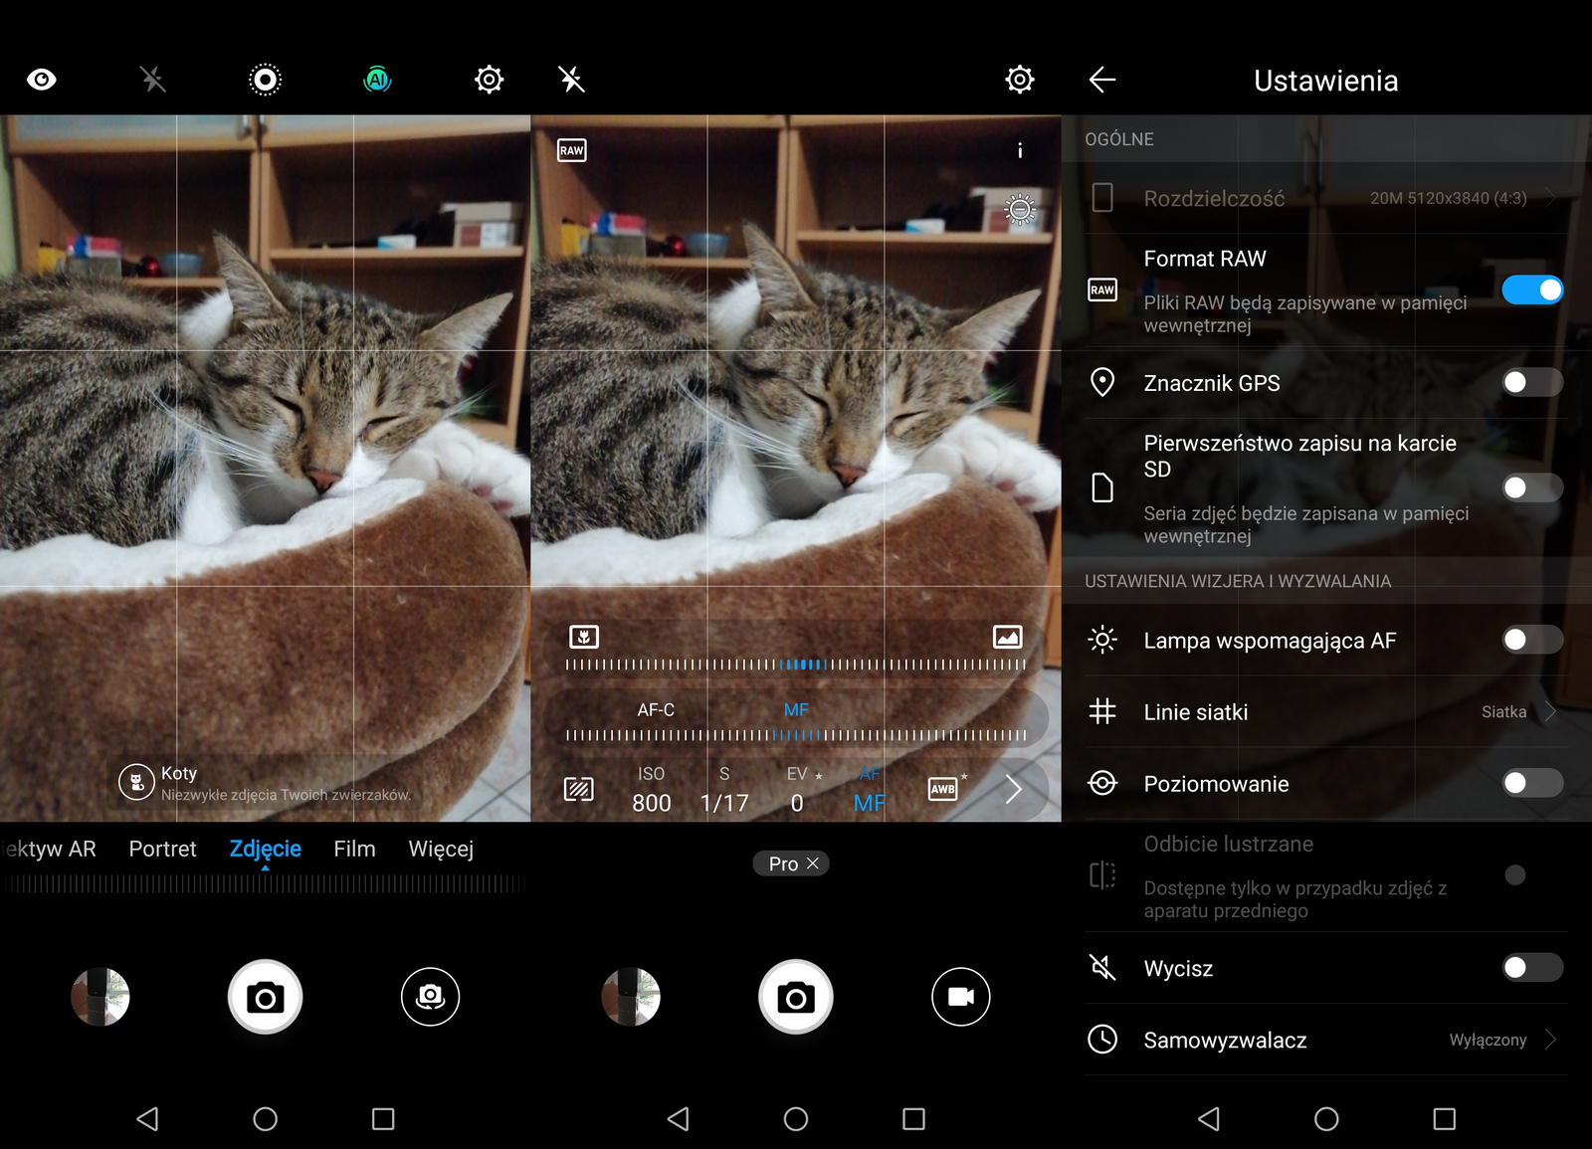Tap the Linie siatki grid icon

pyautogui.click(x=1102, y=711)
